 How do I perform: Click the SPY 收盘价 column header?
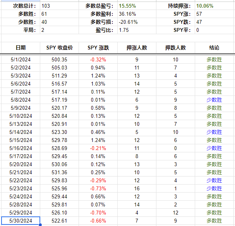59,48
